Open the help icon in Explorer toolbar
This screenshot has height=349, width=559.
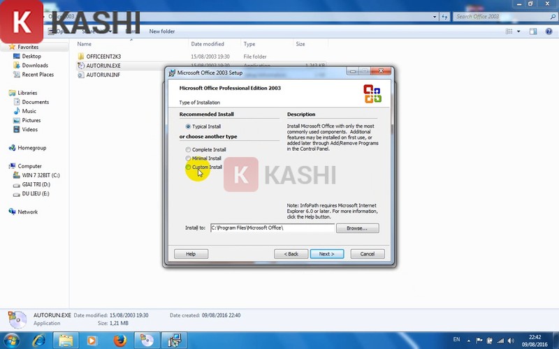pyautogui.click(x=547, y=31)
